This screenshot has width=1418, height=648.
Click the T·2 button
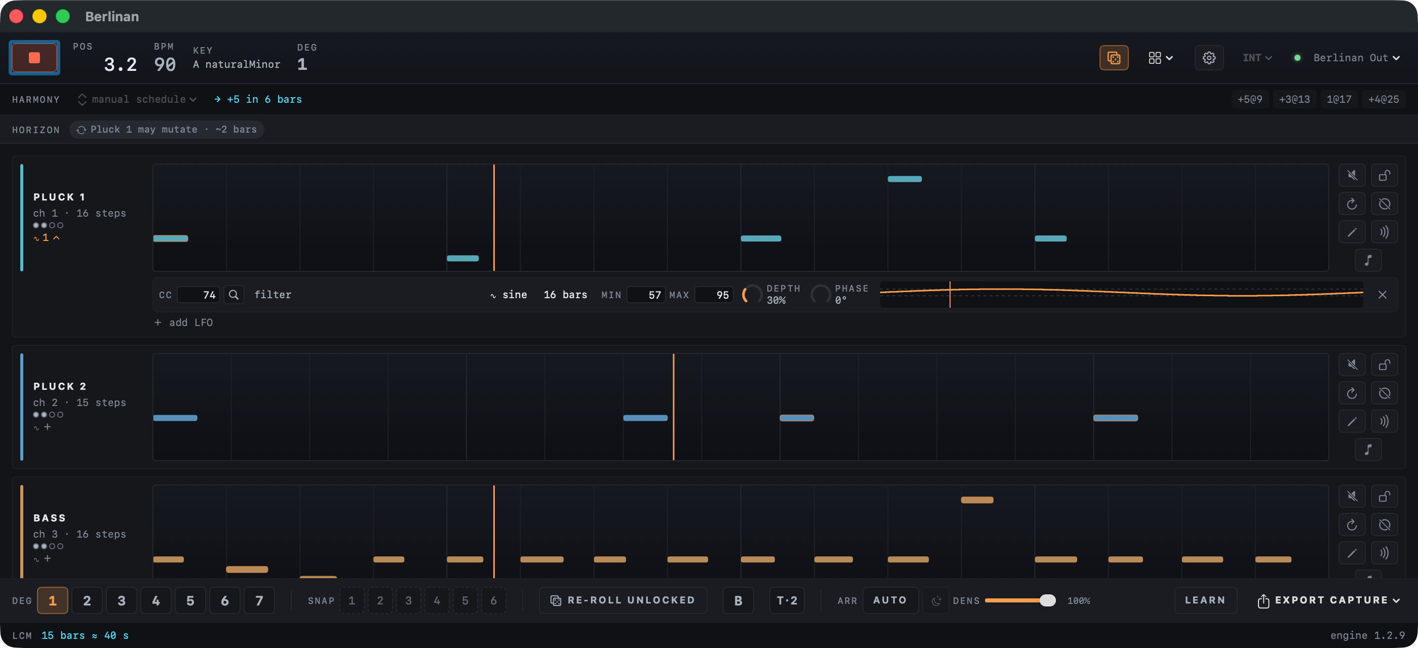click(x=786, y=601)
